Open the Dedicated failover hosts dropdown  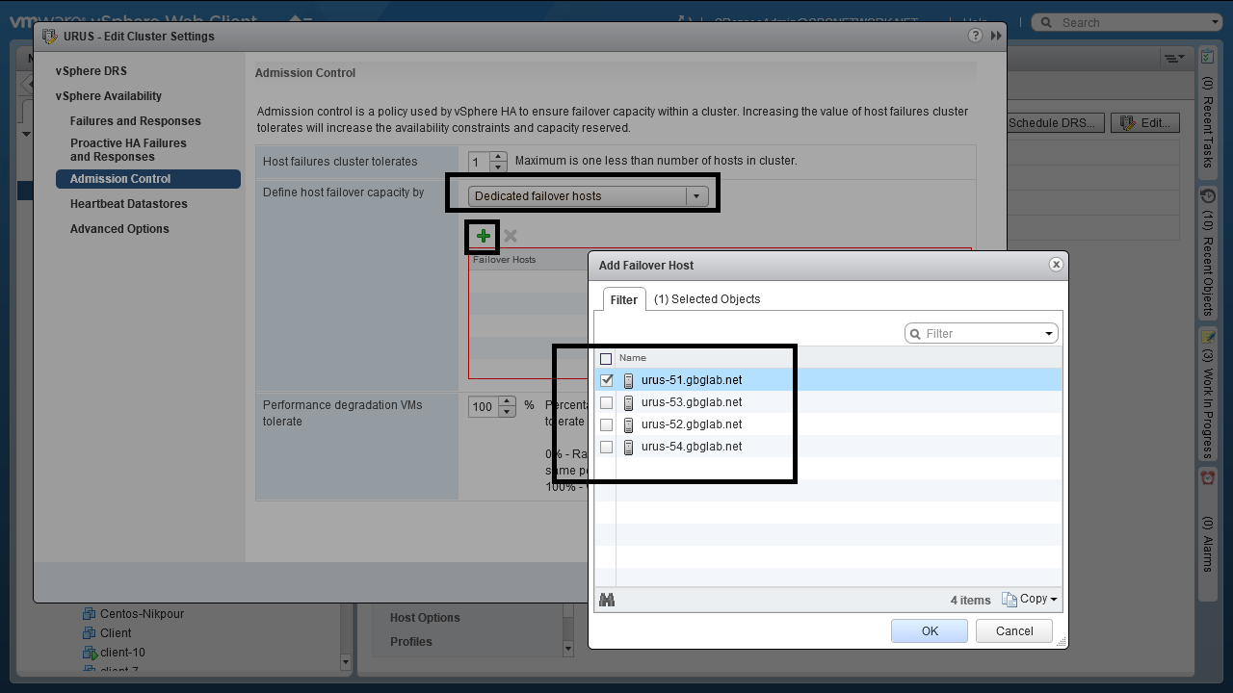pos(589,196)
